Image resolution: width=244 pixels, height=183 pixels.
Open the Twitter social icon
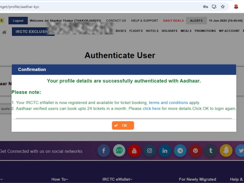(x=240, y=150)
